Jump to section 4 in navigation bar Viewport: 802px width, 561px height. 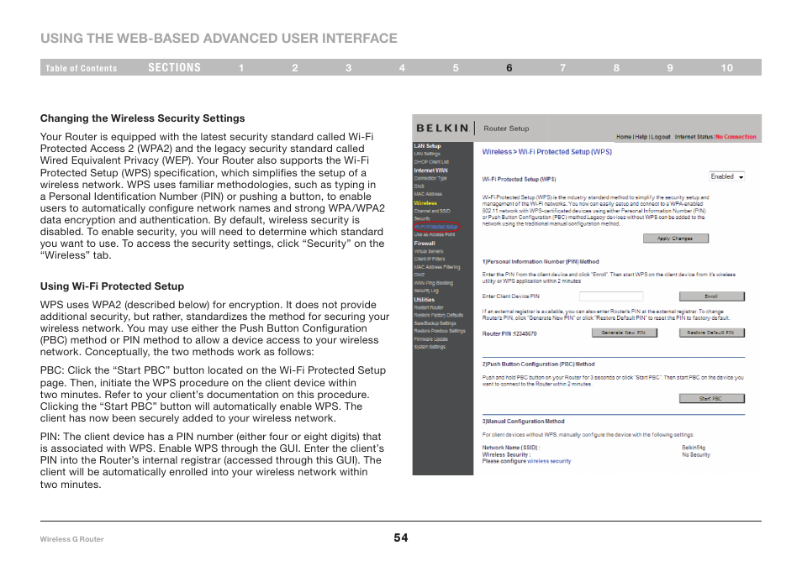[x=402, y=68]
